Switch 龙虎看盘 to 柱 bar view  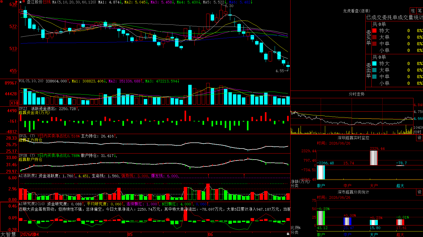[413, 11]
